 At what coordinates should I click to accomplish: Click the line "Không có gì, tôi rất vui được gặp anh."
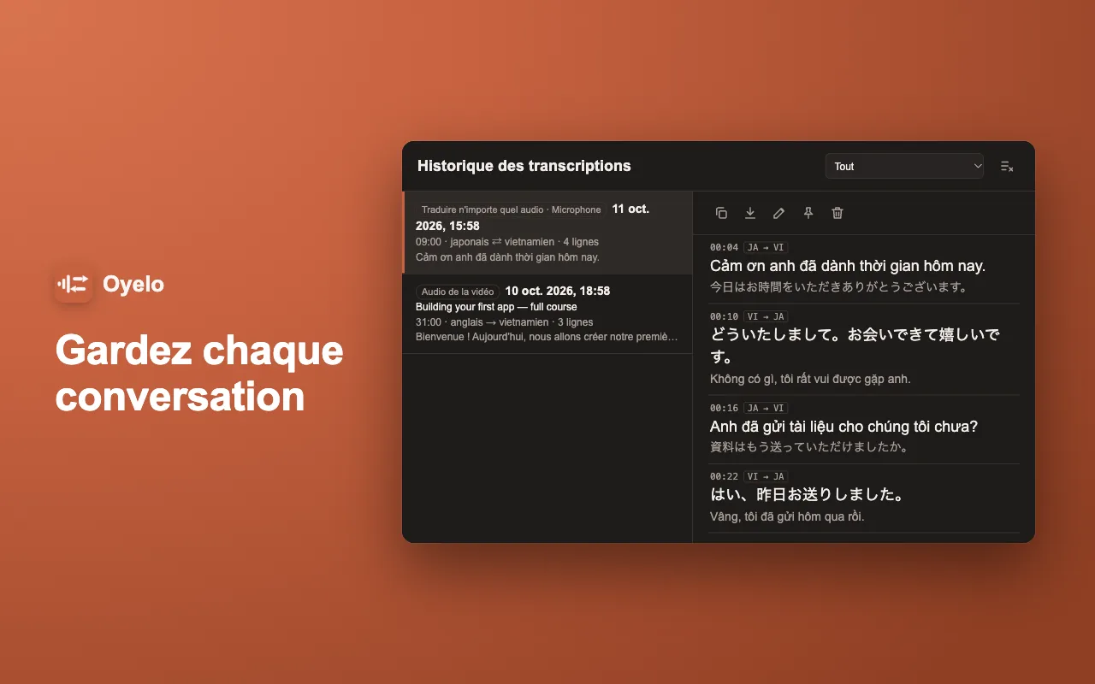pos(810,379)
